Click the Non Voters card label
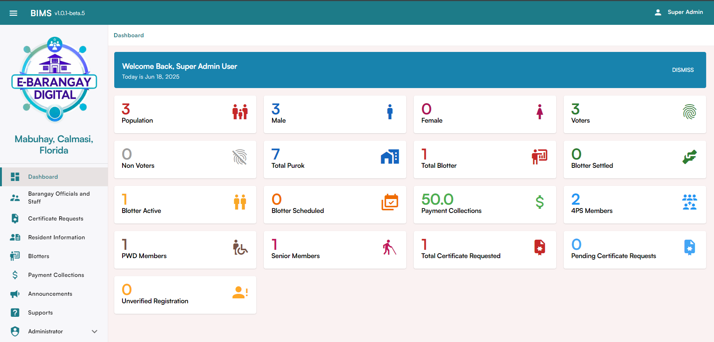Image resolution: width=714 pixels, height=342 pixels. [x=138, y=166]
